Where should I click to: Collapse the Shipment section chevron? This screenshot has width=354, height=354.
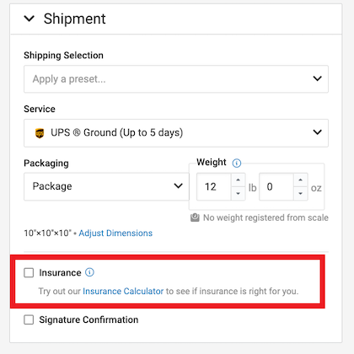(29, 19)
